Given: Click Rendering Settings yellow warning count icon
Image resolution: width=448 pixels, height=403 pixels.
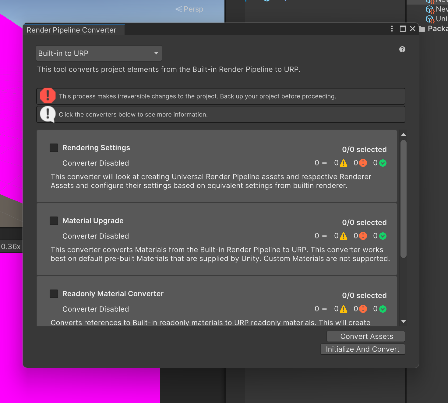Looking at the screenshot, I should pyautogui.click(x=344, y=163).
